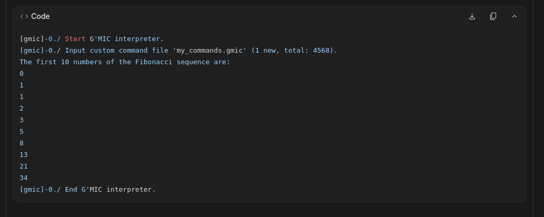Click the Code block title label
Screen dimensions: 544x217
[x=41, y=16]
